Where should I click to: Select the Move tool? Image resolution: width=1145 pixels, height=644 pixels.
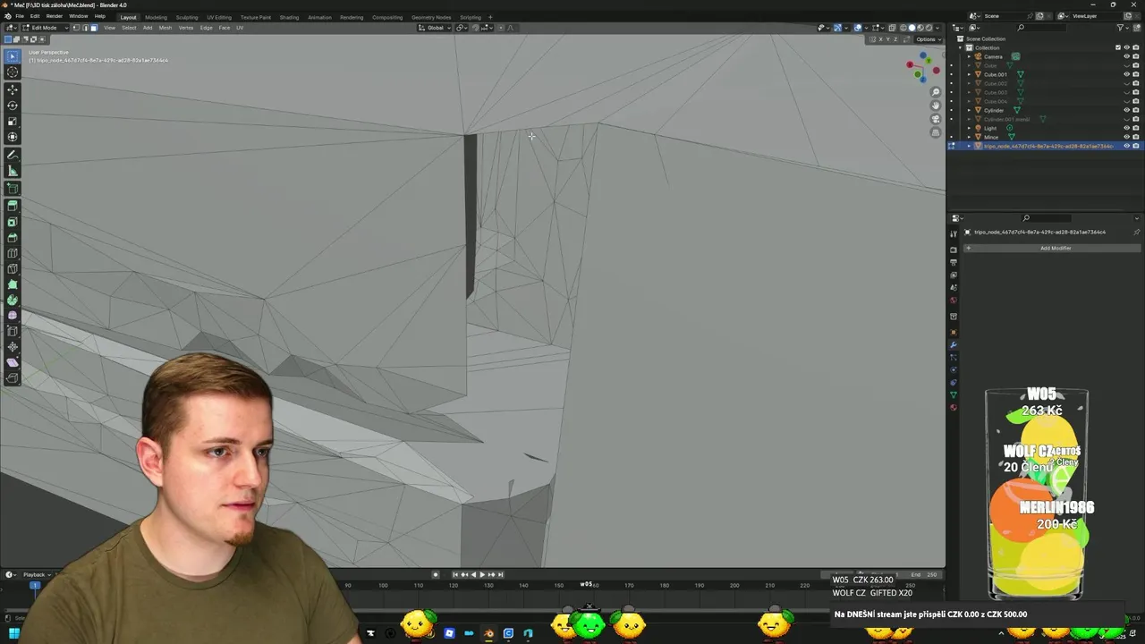click(13, 89)
